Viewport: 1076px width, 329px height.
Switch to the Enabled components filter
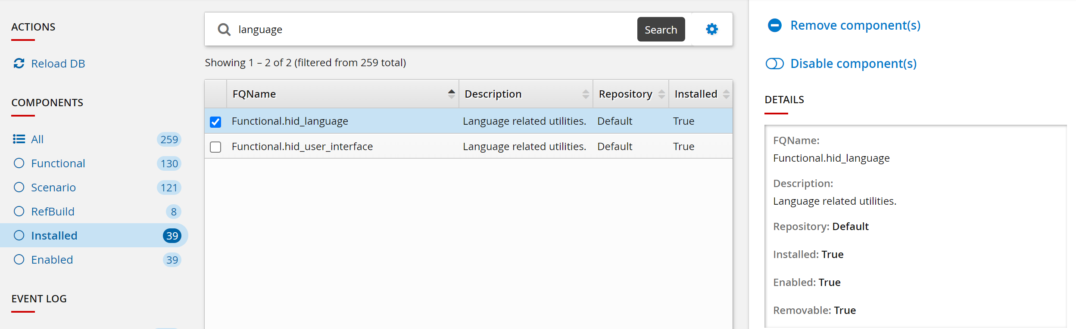[52, 260]
